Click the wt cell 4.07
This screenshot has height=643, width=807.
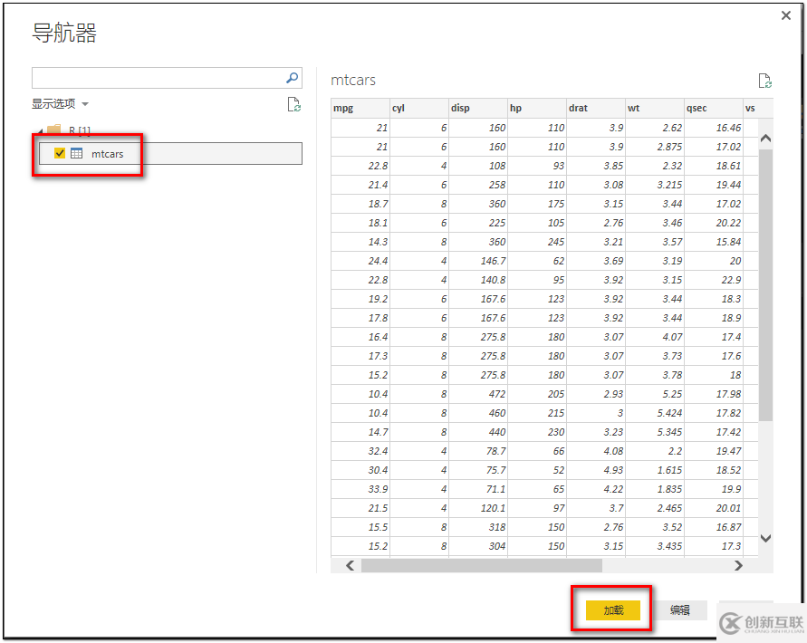655,337
